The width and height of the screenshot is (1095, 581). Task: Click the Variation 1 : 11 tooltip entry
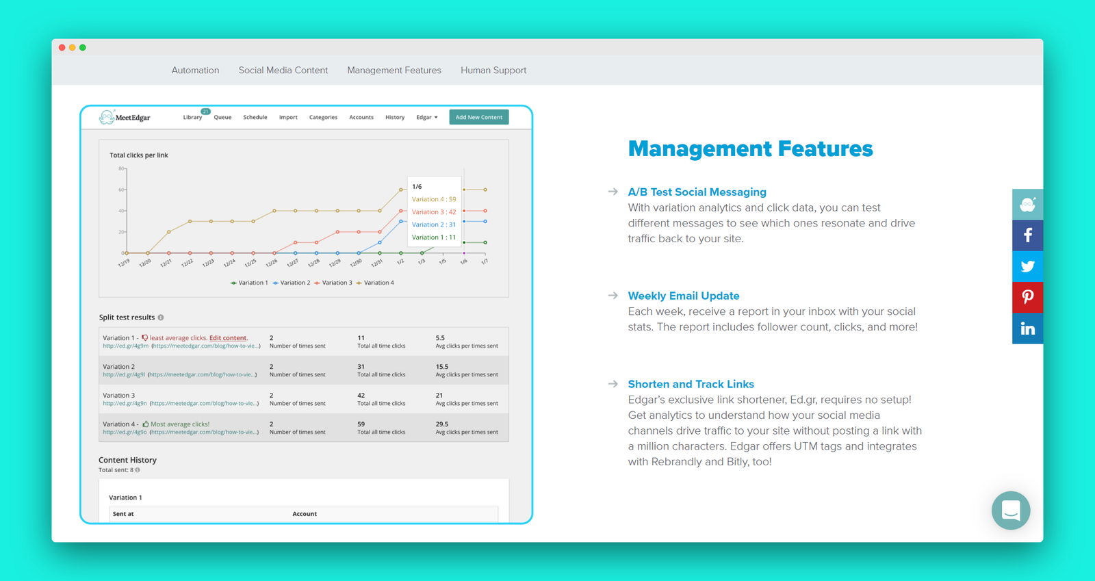pyautogui.click(x=434, y=237)
